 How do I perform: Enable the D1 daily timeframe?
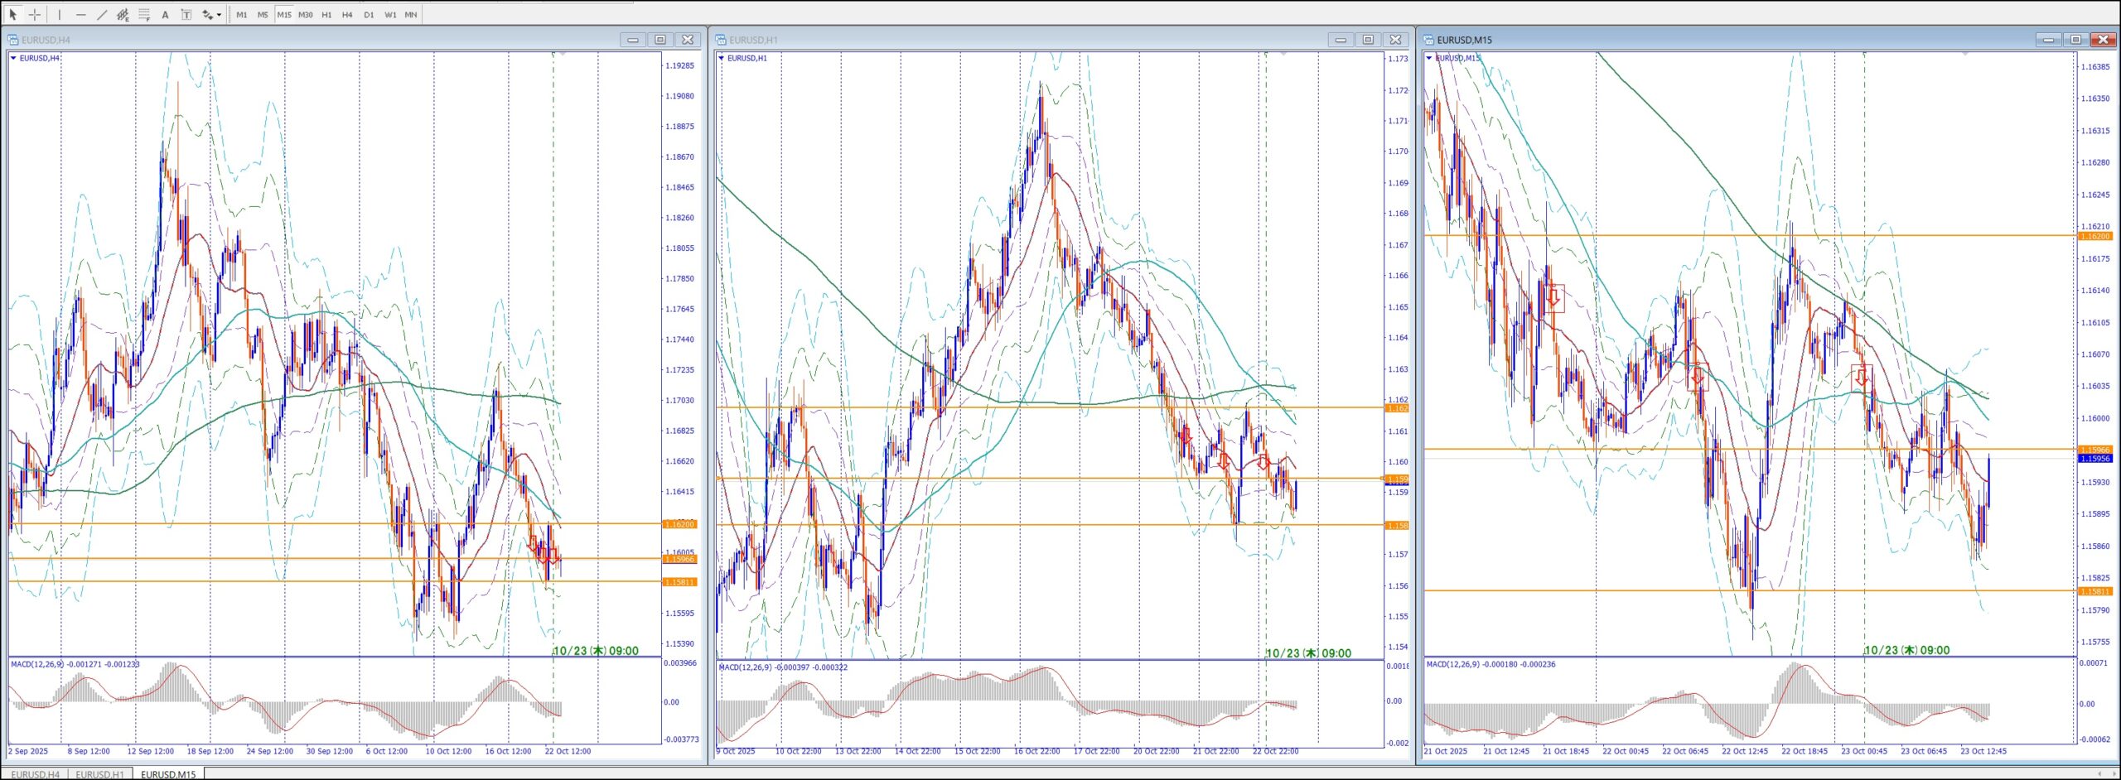[369, 15]
